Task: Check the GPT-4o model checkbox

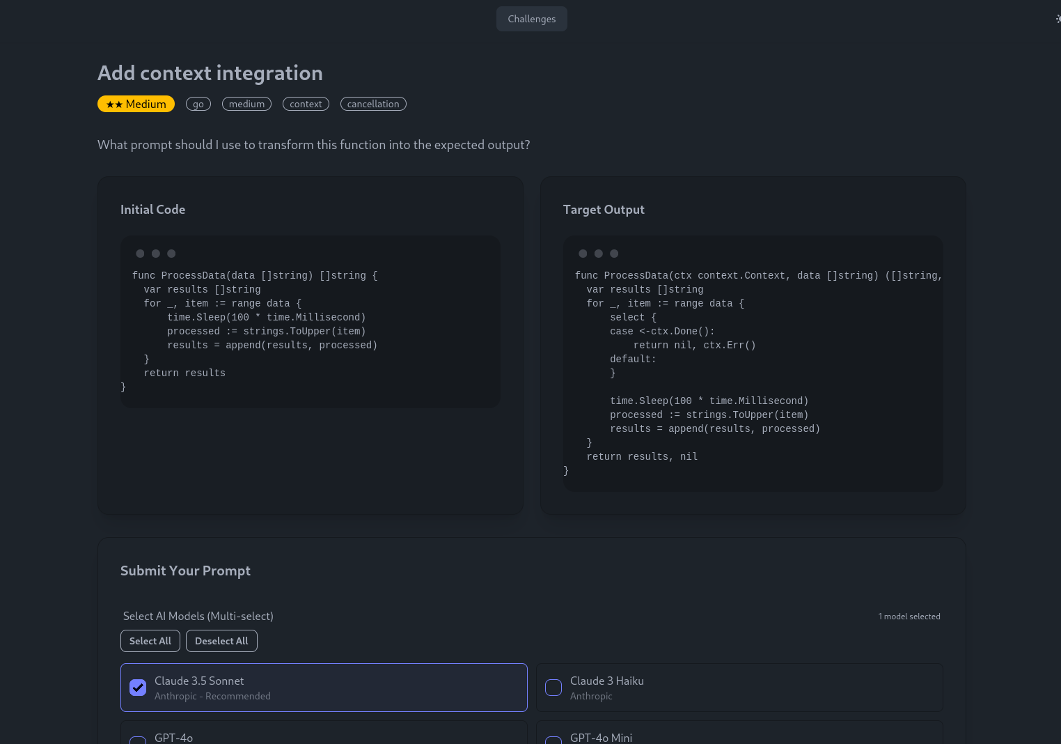Action: pyautogui.click(x=138, y=741)
